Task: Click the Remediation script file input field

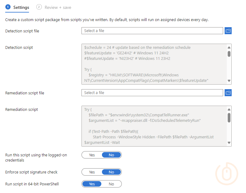Action: pos(152,93)
